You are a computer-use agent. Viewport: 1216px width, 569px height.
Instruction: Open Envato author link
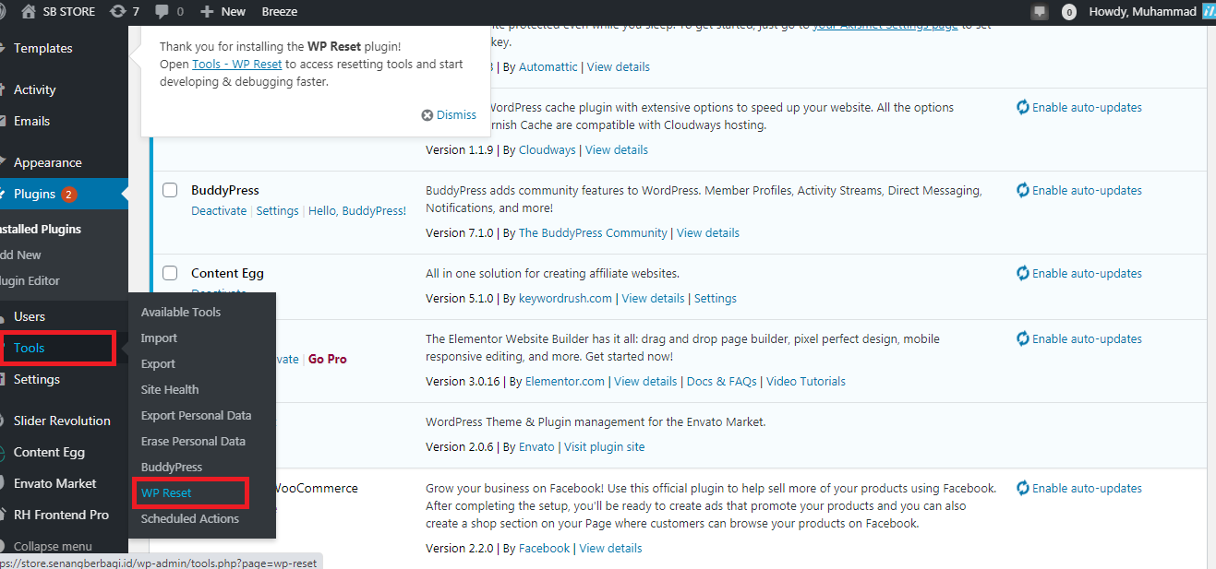coord(536,446)
